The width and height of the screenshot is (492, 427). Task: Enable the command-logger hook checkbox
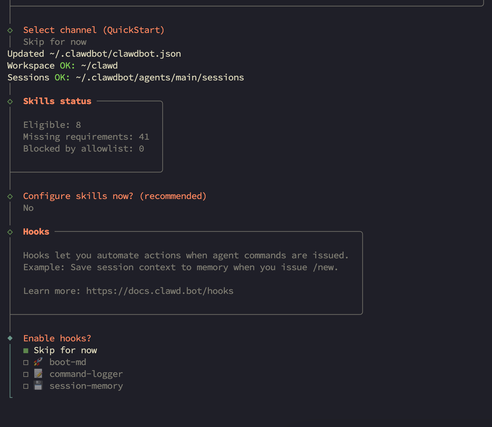click(x=26, y=374)
